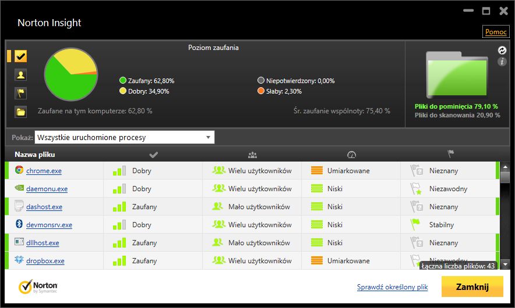
Task: Click the document icon beside dashost.exe
Action: pos(19,206)
